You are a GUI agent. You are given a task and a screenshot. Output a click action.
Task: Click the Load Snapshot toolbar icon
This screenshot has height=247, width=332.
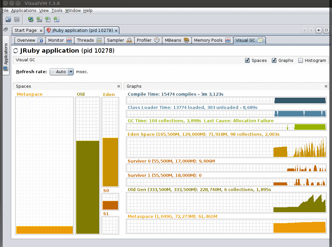pyautogui.click(x=8, y=20)
